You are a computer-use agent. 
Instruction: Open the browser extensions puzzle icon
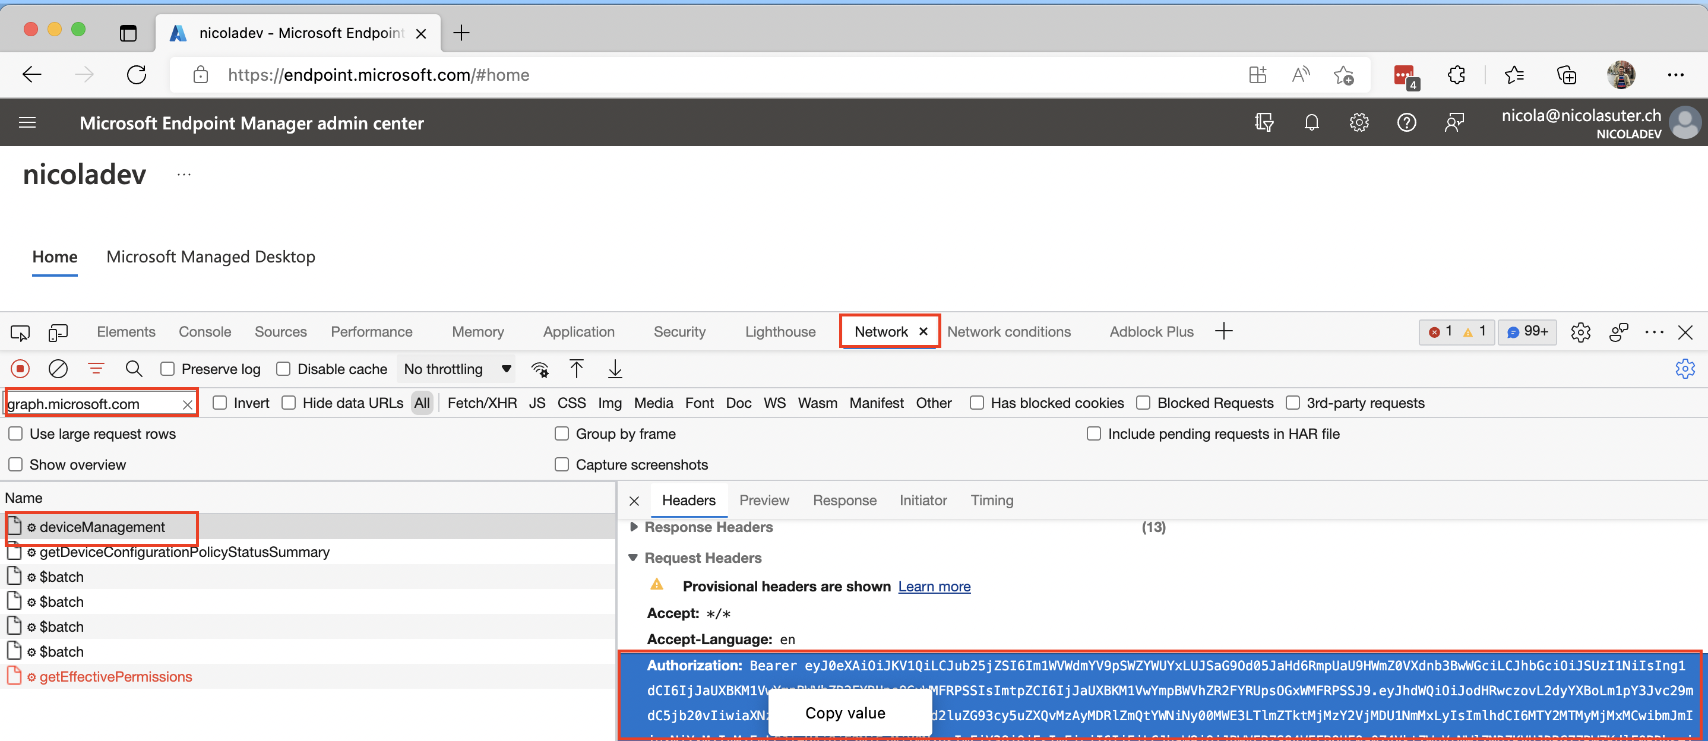coord(1456,74)
